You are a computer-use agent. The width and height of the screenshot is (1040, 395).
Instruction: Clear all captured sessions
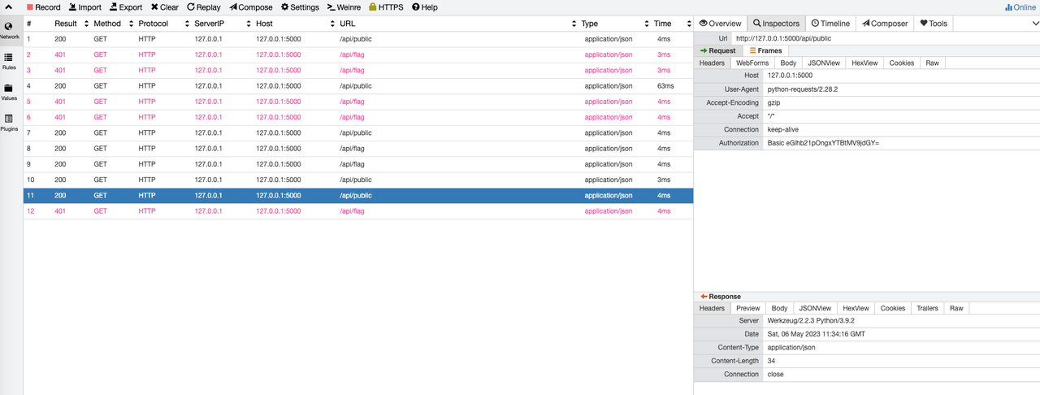pos(164,7)
